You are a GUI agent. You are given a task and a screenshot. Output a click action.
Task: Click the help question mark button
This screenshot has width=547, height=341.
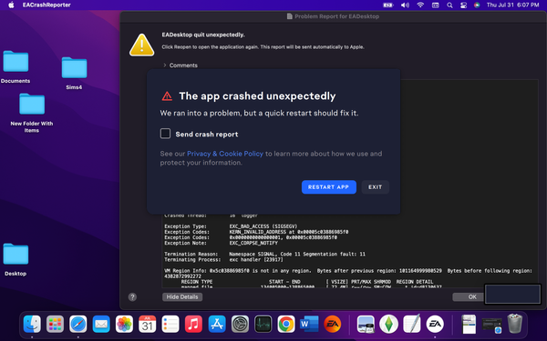point(132,296)
